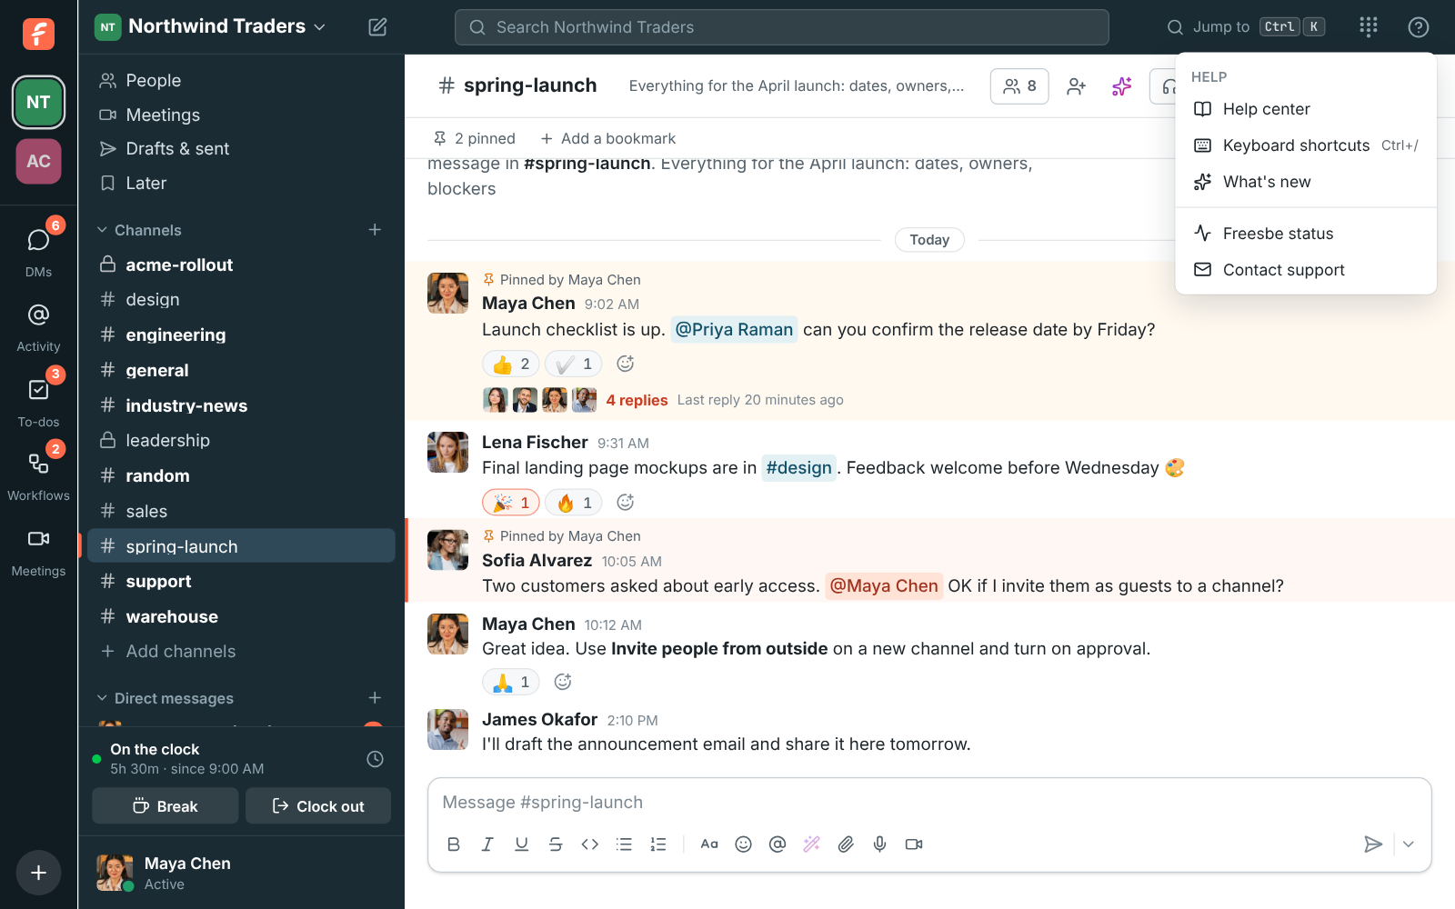
Task: Open the emoji picker in composer
Action: click(743, 844)
